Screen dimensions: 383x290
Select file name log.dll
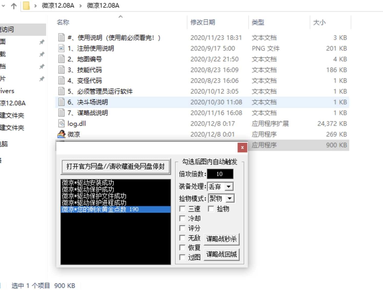point(77,124)
